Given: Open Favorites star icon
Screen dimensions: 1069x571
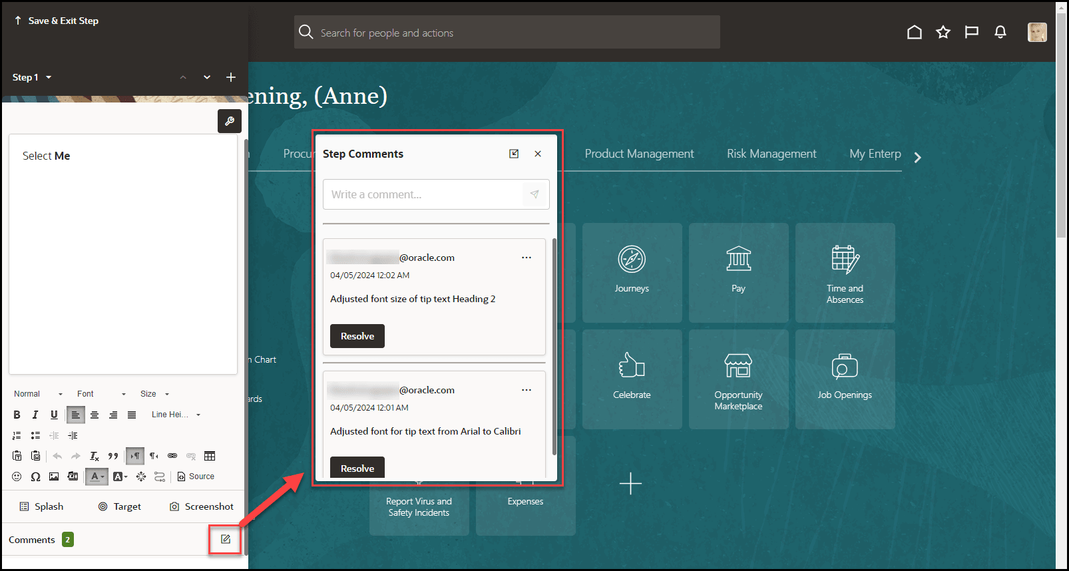Looking at the screenshot, I should tap(943, 32).
